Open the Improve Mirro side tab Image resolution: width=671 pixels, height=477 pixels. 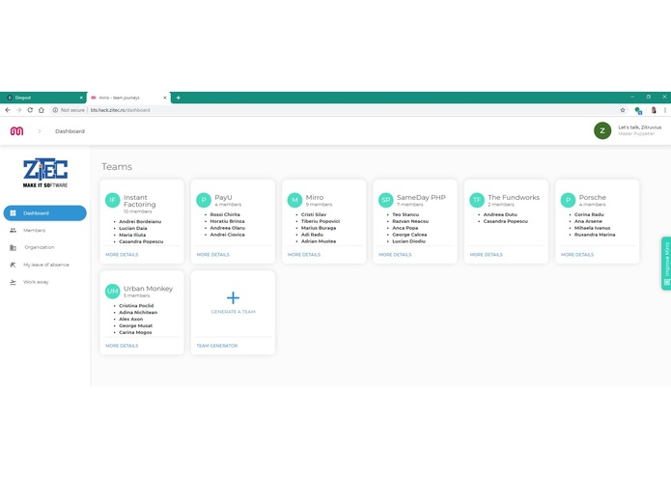[666, 264]
